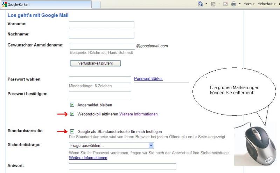
Task: Click the 'Vorname' text field
Action: (101, 25)
